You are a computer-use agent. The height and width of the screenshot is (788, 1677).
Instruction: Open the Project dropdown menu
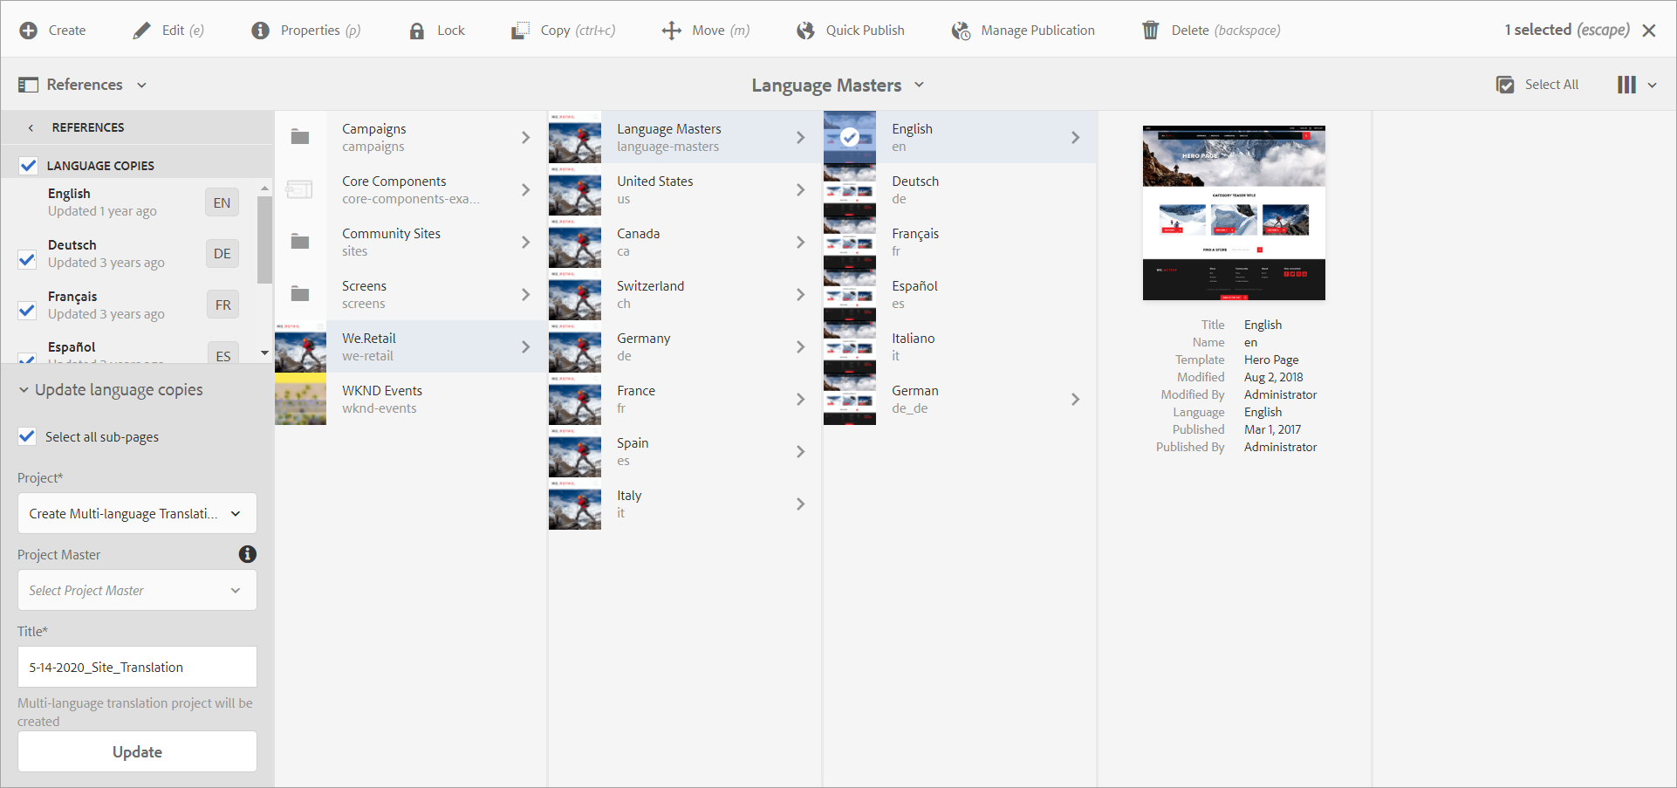pos(137,513)
